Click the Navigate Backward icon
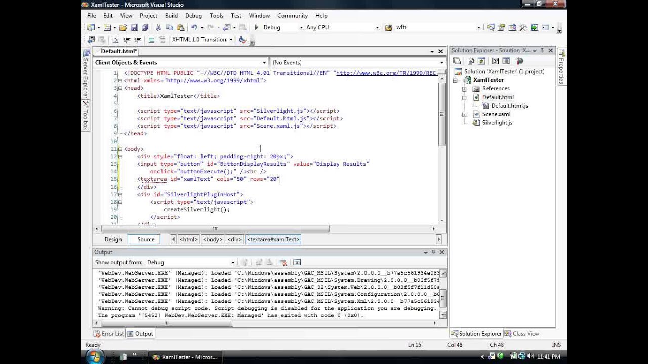 [227, 27]
